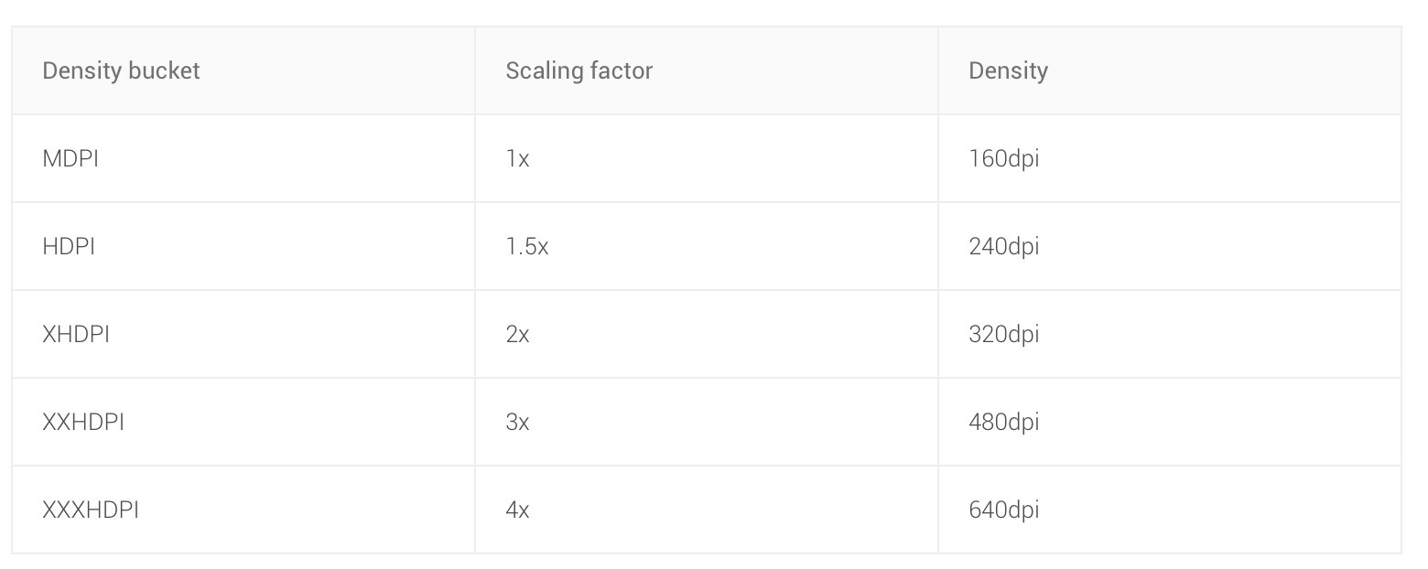Click the 1.5x scaling factor value
1428x569 pixels.
pyautogui.click(x=527, y=246)
